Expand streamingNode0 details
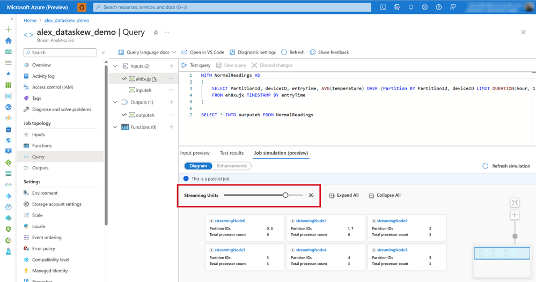Image resolution: width=536 pixels, height=282 pixels. [211, 221]
